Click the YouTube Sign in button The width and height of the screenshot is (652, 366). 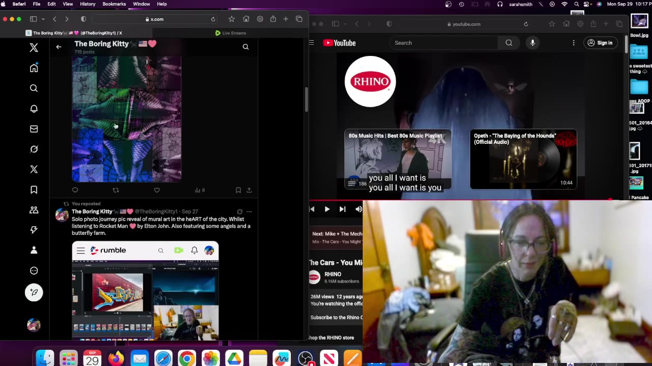(600, 43)
